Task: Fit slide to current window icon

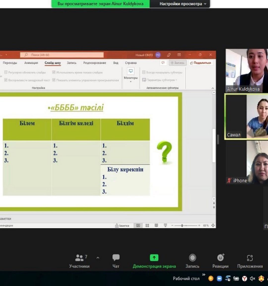Action: [213, 225]
